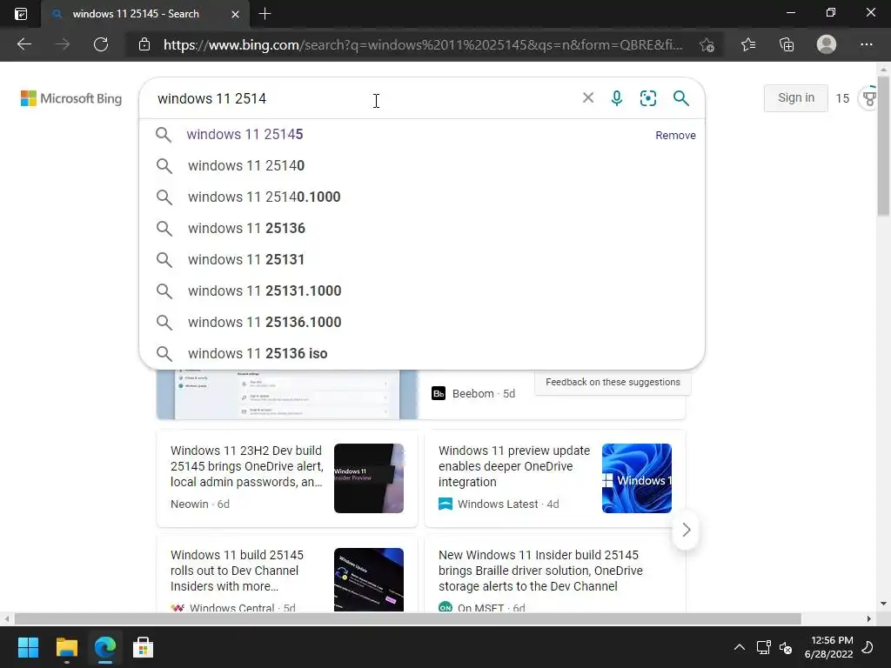Choose suggestion windows 11 25140.1000

pos(422,197)
